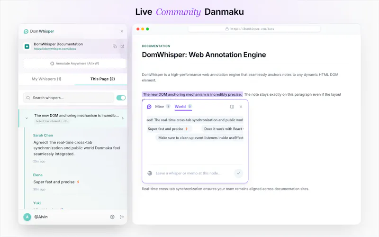Collapse the DOM anchoring whisper thread
The width and height of the screenshot is (379, 237).
(x=27, y=118)
